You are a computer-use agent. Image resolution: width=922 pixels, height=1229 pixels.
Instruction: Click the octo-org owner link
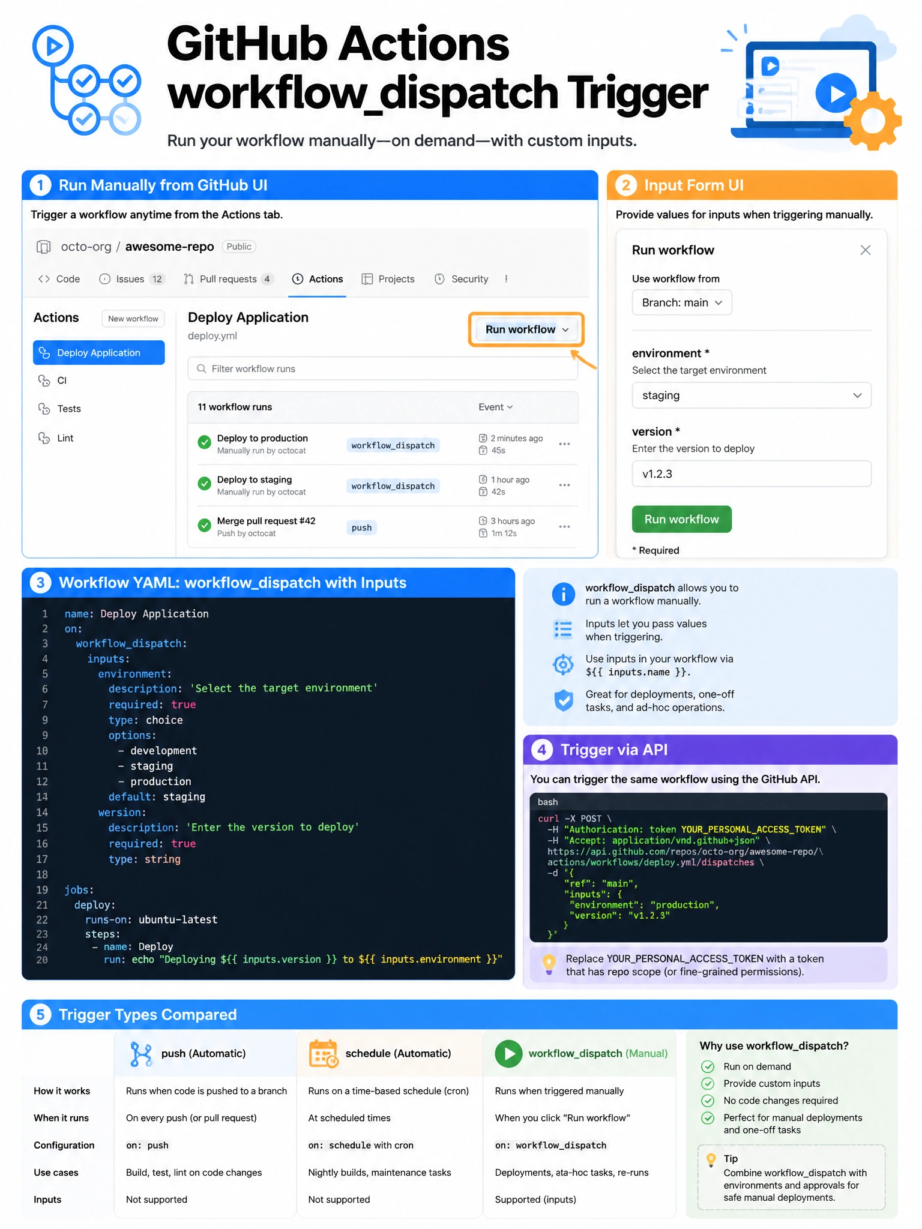(86, 247)
